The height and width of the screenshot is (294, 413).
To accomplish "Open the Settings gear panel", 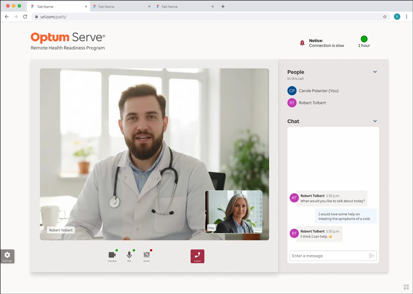I will coord(7,256).
